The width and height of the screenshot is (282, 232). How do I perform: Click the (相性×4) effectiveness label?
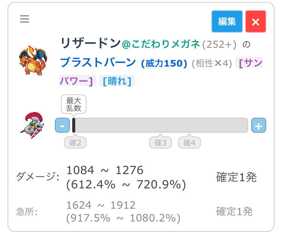point(212,63)
